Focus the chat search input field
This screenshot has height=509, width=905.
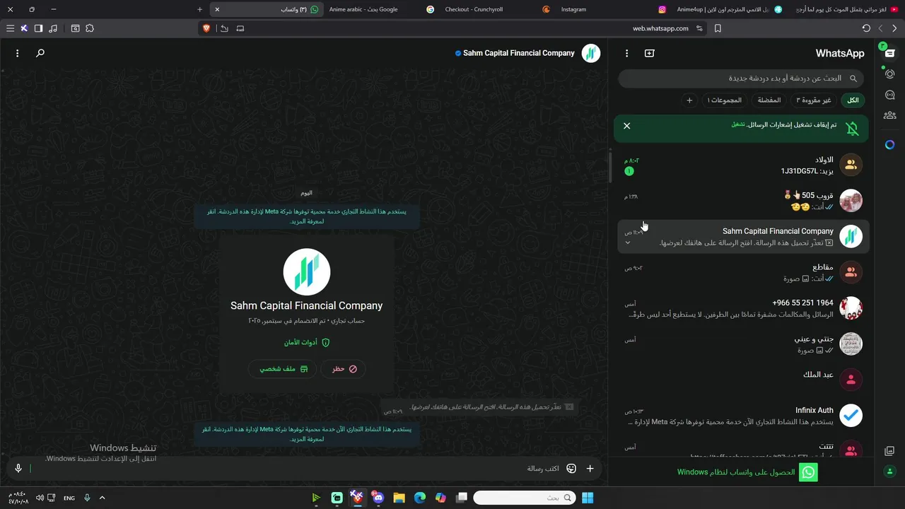click(741, 78)
